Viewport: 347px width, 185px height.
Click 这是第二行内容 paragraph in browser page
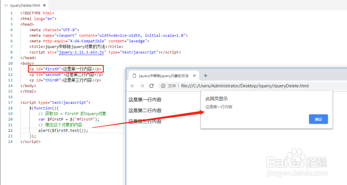click(145, 110)
